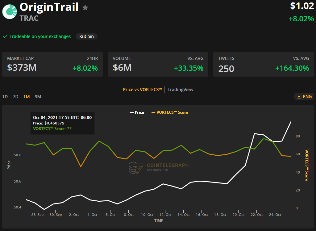Click the $1.02 current price
The width and height of the screenshot is (316, 231).
(302, 6)
